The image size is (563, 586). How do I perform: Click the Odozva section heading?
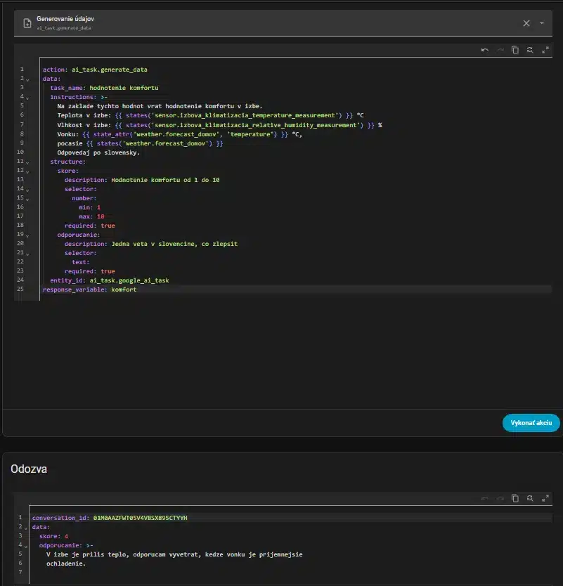coord(29,469)
